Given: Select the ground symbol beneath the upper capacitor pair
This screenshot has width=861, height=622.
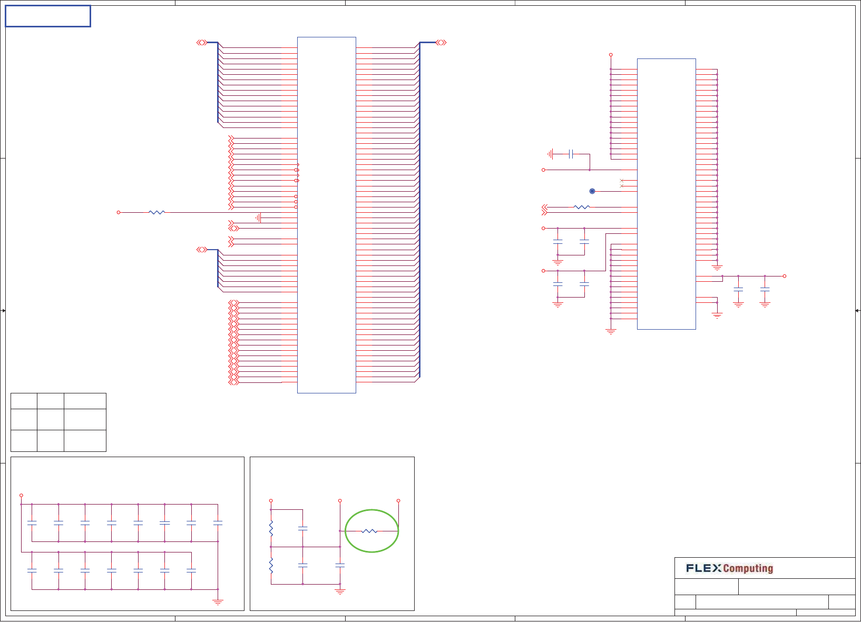Looking at the screenshot, I should [557, 262].
